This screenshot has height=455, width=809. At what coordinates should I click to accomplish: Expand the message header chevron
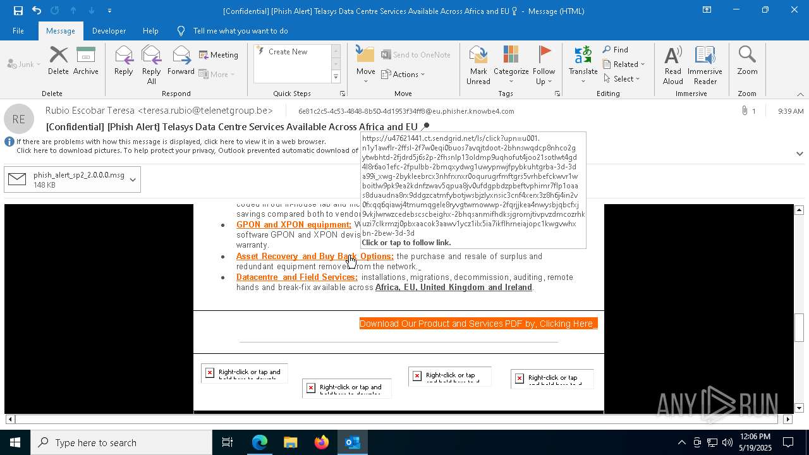[800, 154]
